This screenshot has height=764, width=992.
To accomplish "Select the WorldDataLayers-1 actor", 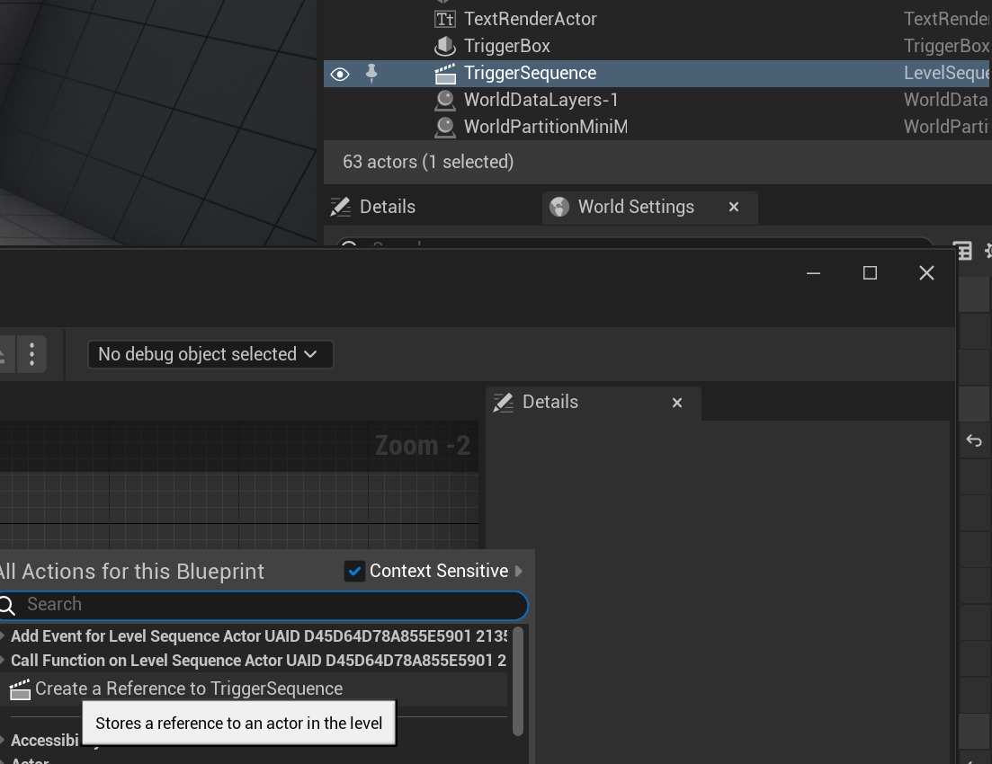I will [x=657, y=100].
